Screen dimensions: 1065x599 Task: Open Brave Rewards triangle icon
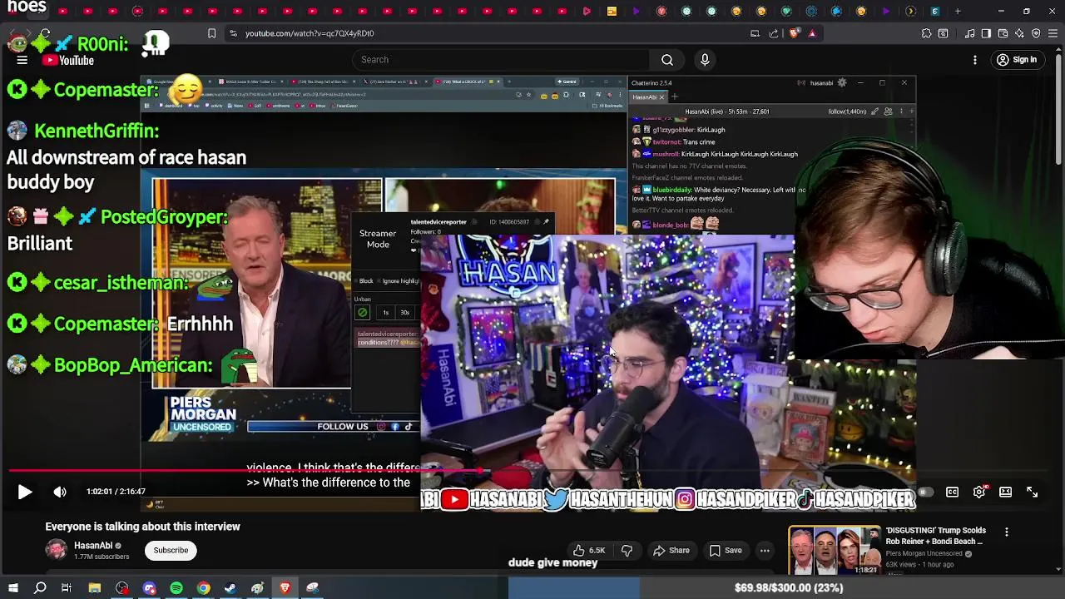coord(812,33)
